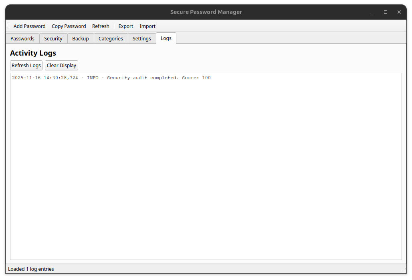Image resolution: width=412 pixels, height=280 pixels.
Task: Select the Categories tab
Action: (x=111, y=38)
